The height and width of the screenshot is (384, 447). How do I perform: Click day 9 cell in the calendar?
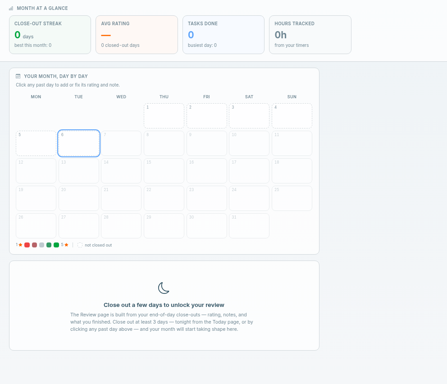[x=207, y=143]
